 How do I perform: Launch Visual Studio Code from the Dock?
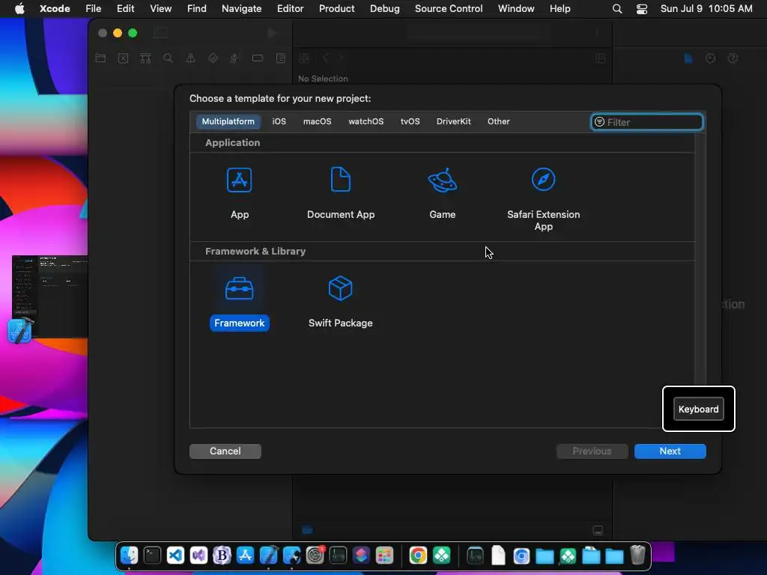click(175, 556)
